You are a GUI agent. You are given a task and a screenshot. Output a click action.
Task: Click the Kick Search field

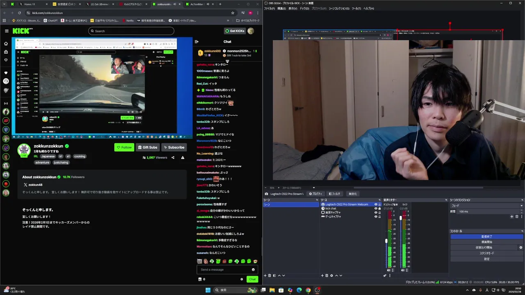coord(131,31)
